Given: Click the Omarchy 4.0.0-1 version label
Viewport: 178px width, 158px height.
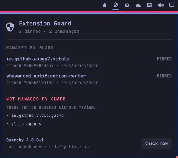Looking at the screenshot, I should click(x=25, y=140).
